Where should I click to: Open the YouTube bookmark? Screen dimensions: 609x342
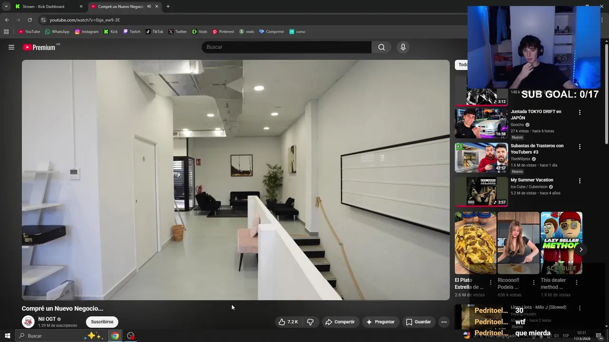tap(29, 32)
